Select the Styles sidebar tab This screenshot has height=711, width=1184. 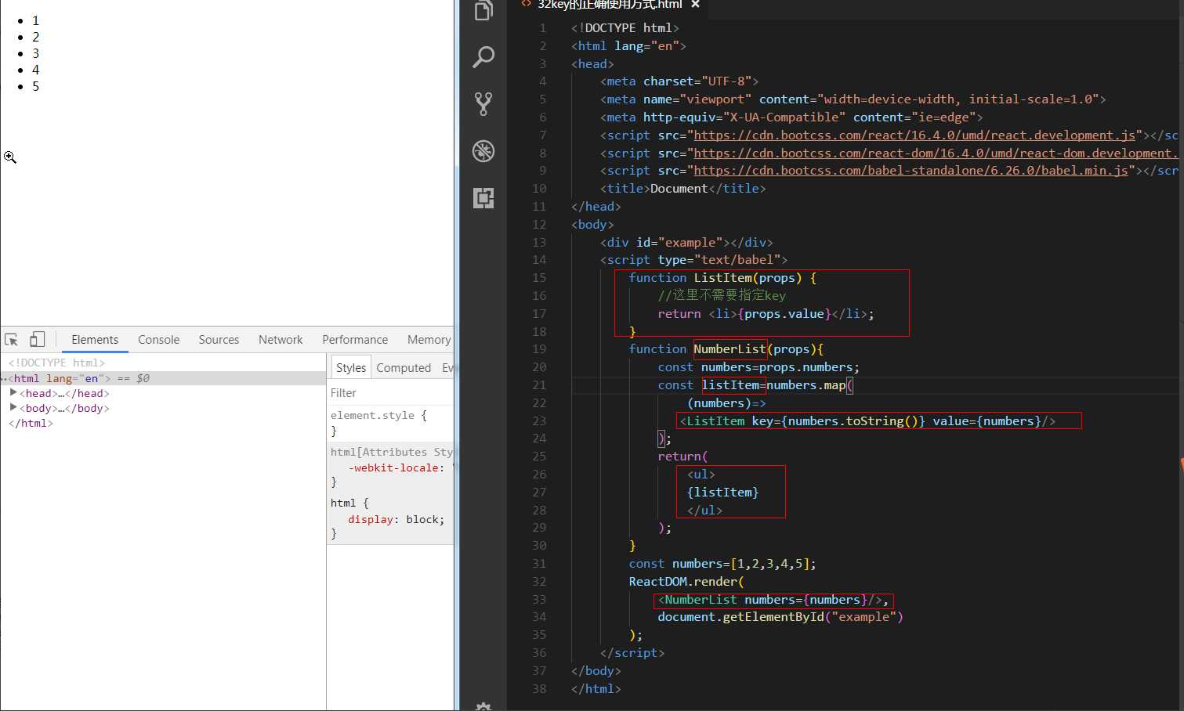coord(350,367)
